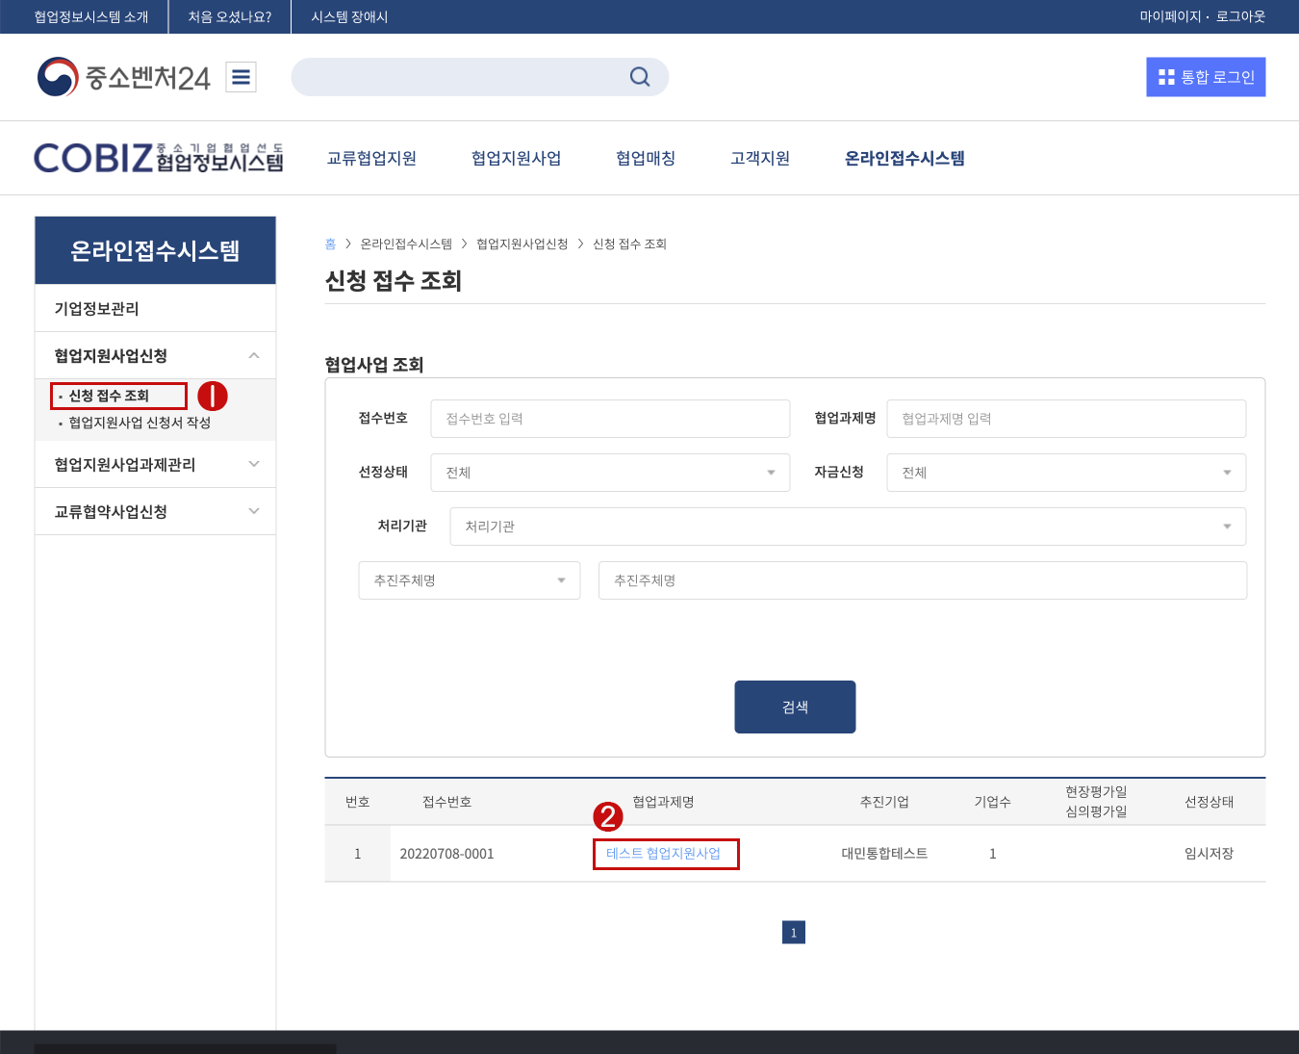Screen dimensions: 1299x1054
Task: Open 온라인접수시스템 menu
Action: coord(904,158)
